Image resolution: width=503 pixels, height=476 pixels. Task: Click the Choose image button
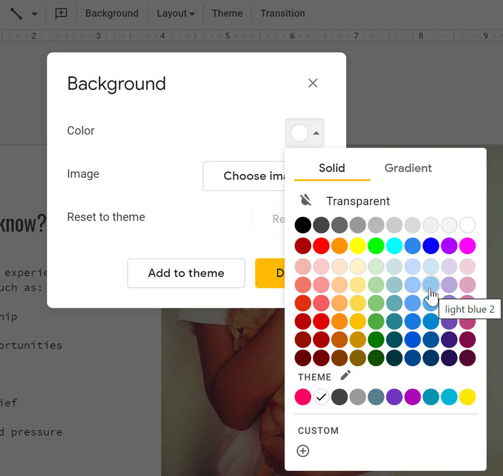pos(253,176)
